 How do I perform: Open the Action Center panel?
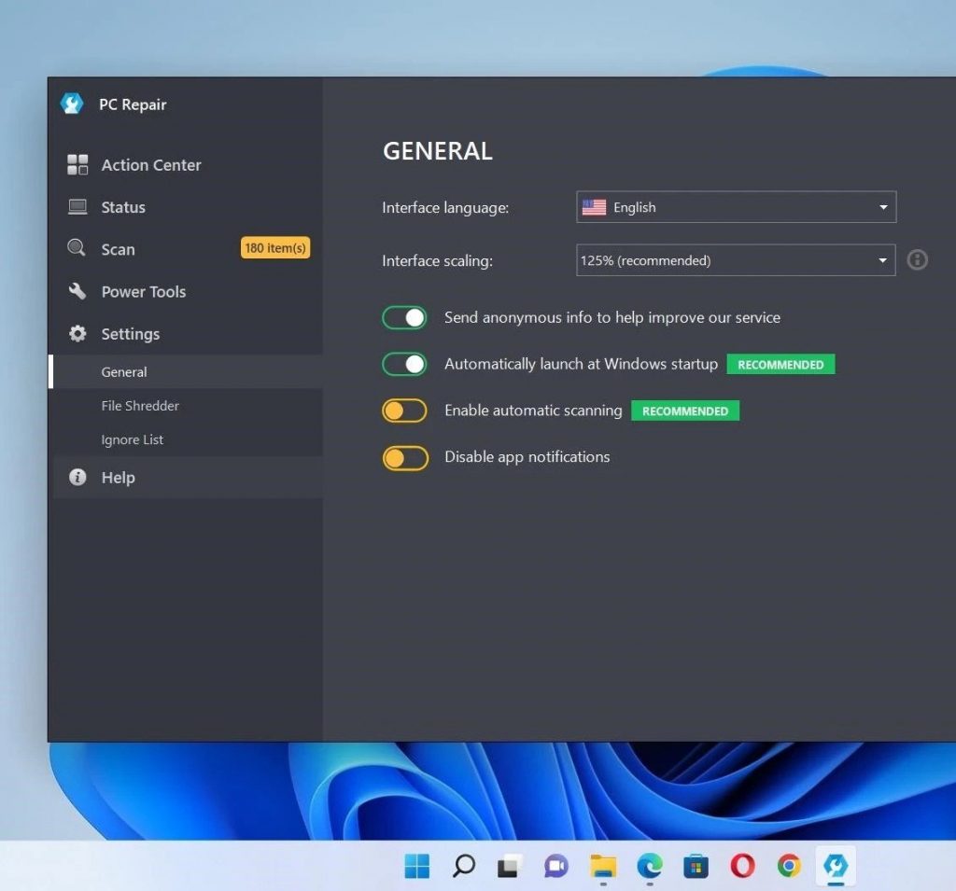tap(79, 165)
